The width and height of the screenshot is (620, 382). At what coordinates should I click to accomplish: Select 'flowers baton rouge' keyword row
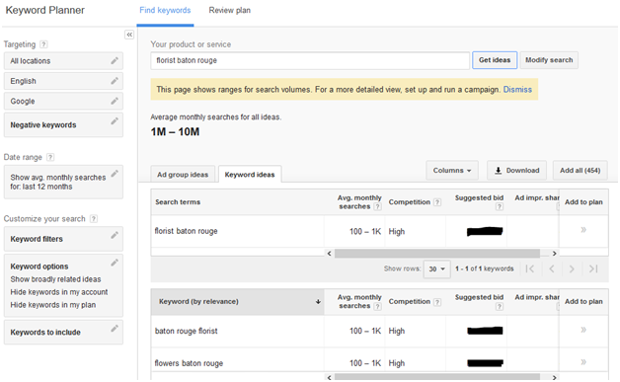(x=379, y=360)
